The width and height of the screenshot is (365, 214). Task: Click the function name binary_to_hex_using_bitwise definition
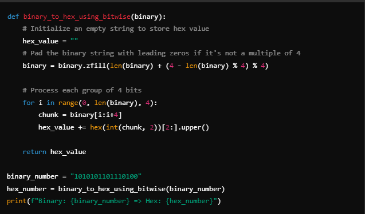point(77,17)
